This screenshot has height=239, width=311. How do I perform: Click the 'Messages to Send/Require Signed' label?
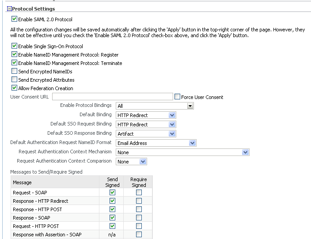tap(46, 172)
